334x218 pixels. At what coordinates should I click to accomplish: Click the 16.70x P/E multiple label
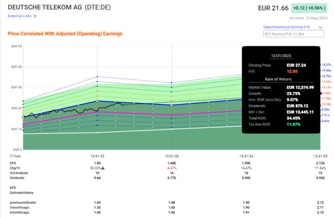(326, 76)
